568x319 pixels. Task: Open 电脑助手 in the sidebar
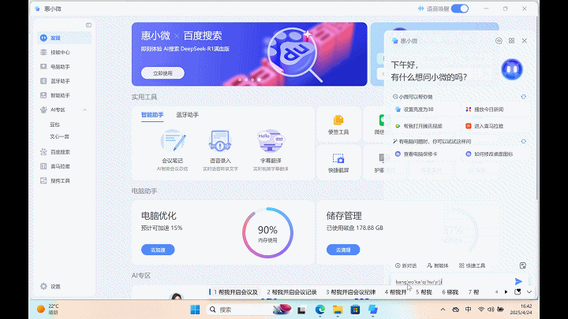pyautogui.click(x=64, y=66)
